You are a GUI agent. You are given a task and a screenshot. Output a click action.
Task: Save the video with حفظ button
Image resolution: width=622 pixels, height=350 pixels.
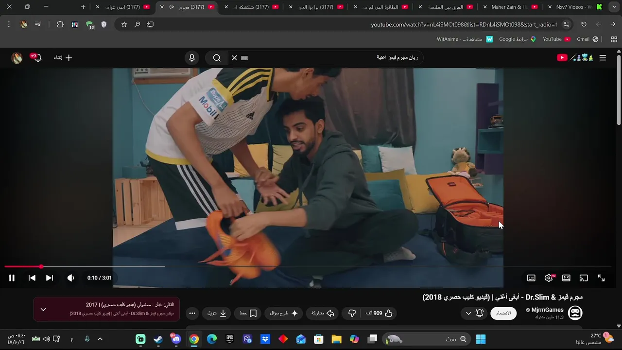(248, 314)
